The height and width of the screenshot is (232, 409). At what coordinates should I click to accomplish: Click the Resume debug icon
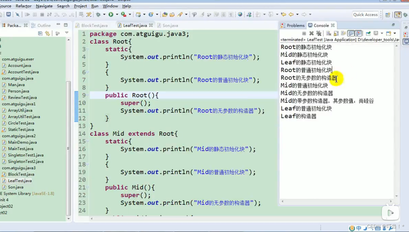tap(27, 14)
